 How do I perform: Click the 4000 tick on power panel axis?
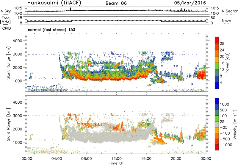[18, 41]
